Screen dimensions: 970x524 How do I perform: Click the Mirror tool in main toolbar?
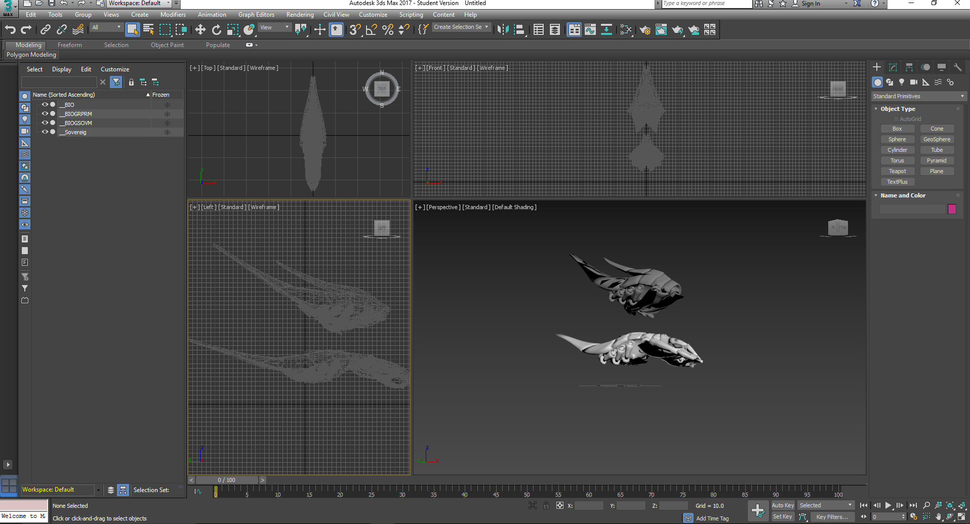[x=502, y=30]
